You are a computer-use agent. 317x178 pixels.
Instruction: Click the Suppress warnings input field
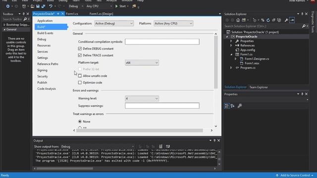coord(162,106)
